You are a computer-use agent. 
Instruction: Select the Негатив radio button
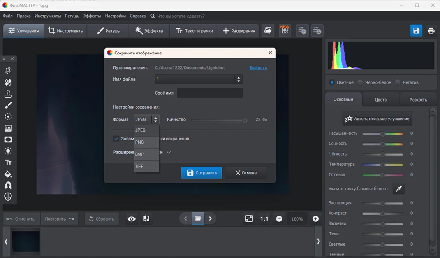398,82
